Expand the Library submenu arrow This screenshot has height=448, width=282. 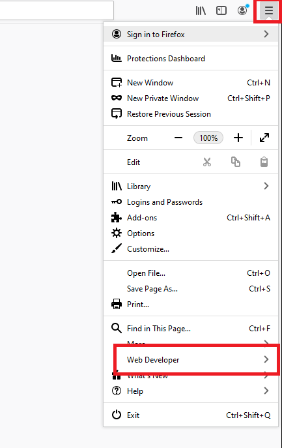point(266,186)
